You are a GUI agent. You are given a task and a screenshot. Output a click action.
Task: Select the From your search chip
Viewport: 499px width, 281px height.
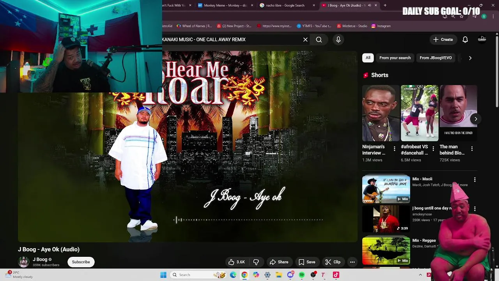tap(395, 58)
